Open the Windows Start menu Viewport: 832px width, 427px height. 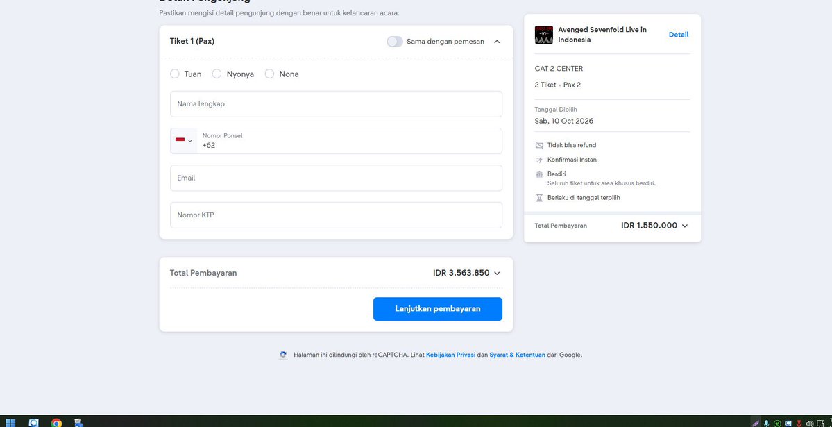pos(10,423)
